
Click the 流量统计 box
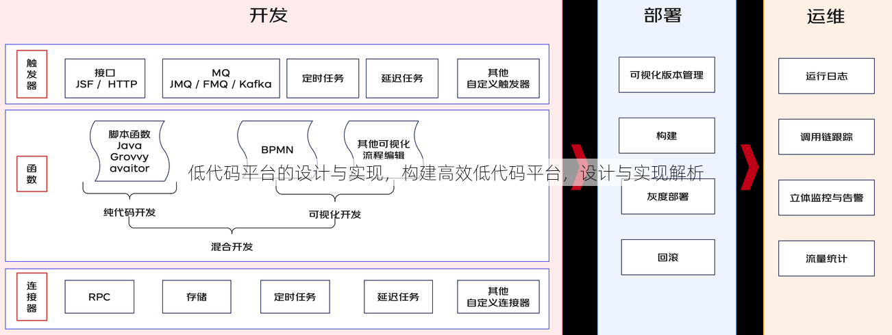[x=826, y=258]
